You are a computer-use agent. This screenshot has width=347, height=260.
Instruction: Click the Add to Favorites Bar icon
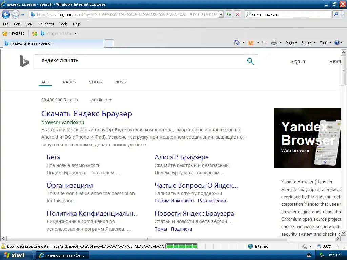coord(35,34)
